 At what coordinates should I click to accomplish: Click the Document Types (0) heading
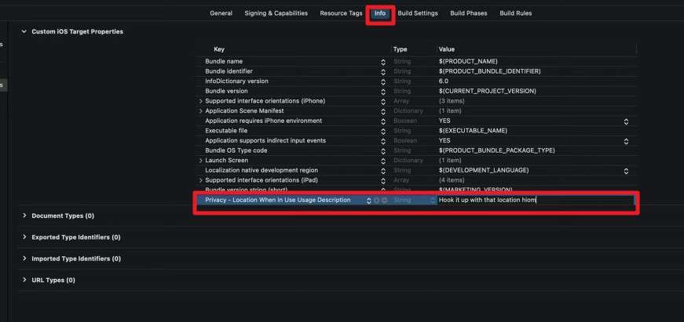(63, 215)
